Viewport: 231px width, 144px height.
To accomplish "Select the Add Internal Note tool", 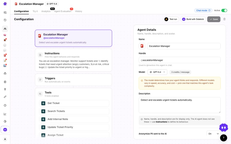I will (74, 119).
